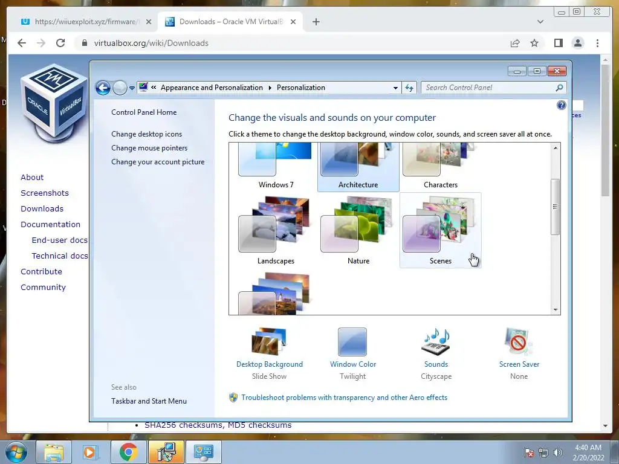619x464 pixels.
Task: Click Control Panel forward arrow button
Action: point(120,88)
